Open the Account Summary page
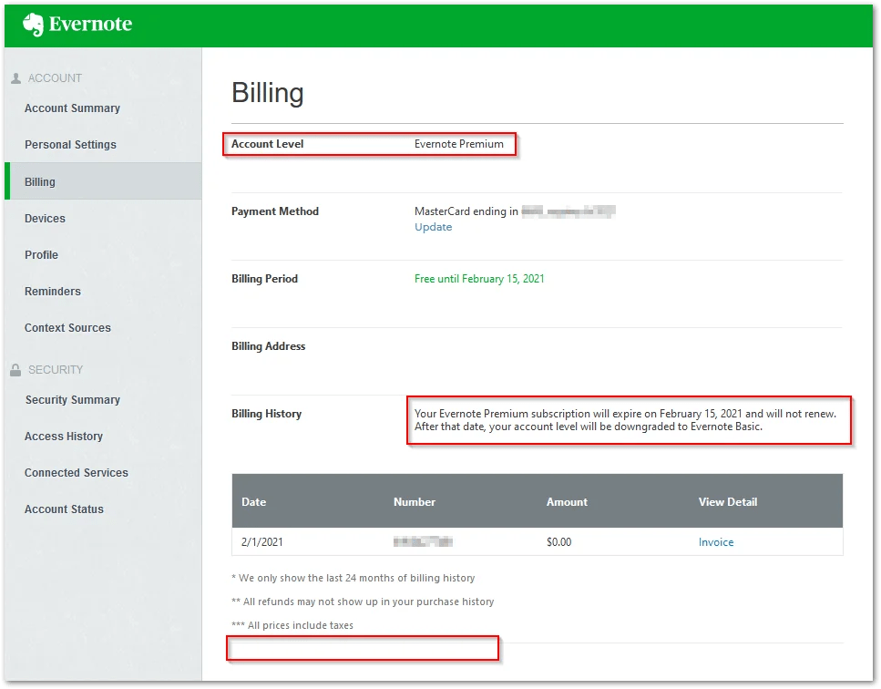The image size is (881, 689). tap(72, 108)
